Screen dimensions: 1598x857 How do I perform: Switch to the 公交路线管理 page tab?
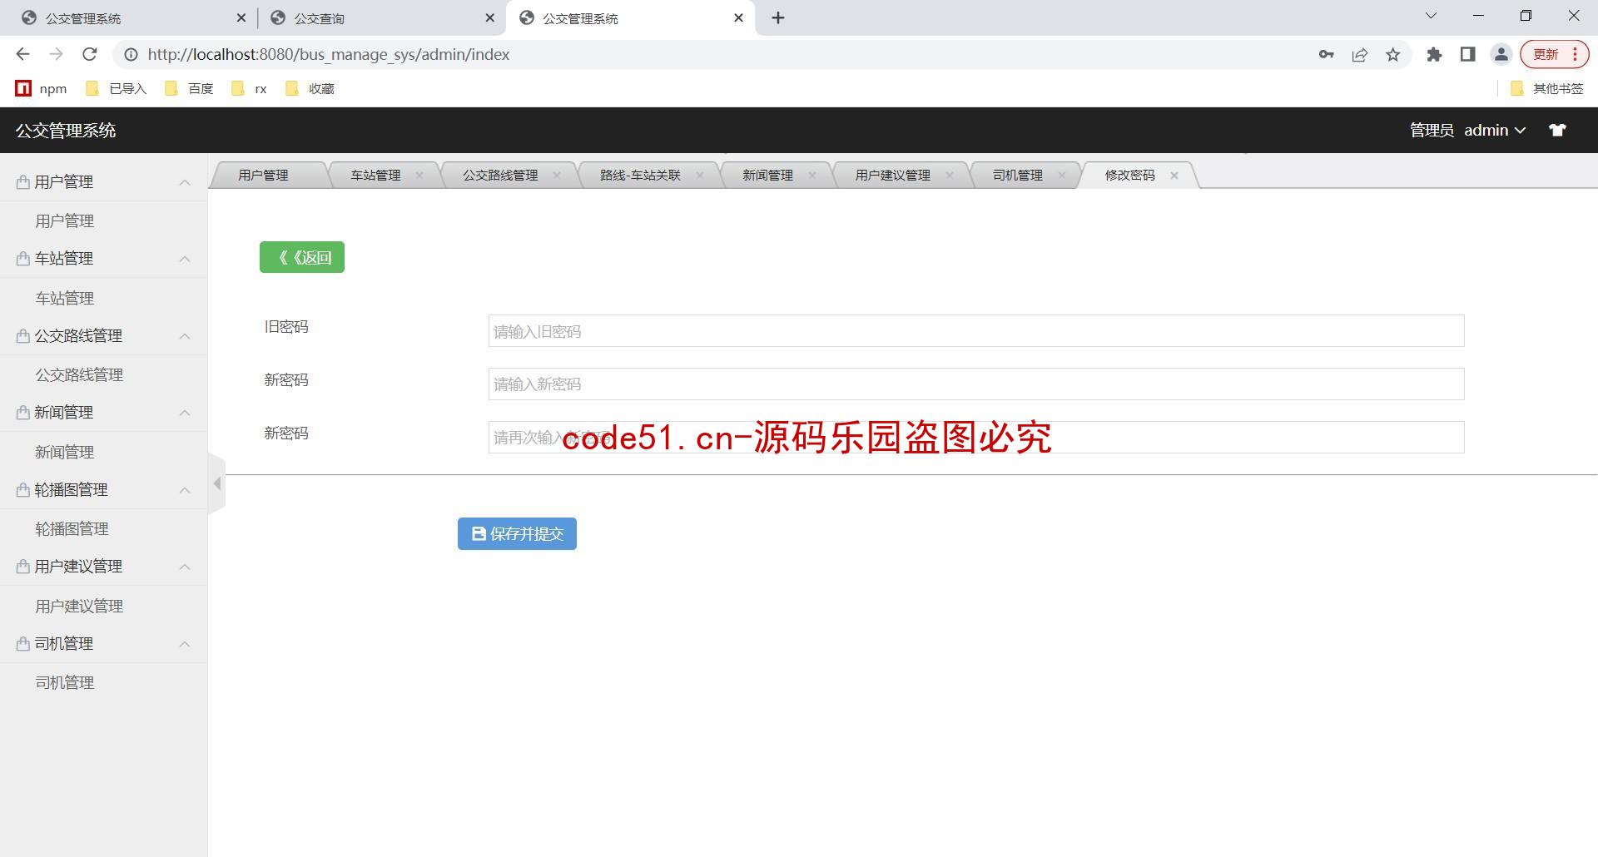(x=500, y=176)
